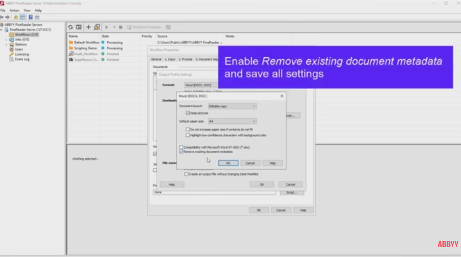The height and width of the screenshot is (257, 461).
Task: Open the Format dropdown in Output Profile Settings
Action: 202,85
